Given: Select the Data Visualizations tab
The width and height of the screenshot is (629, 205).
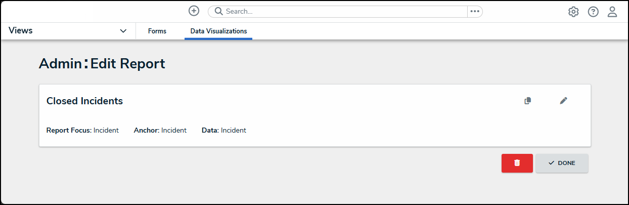Looking at the screenshot, I should (218, 31).
